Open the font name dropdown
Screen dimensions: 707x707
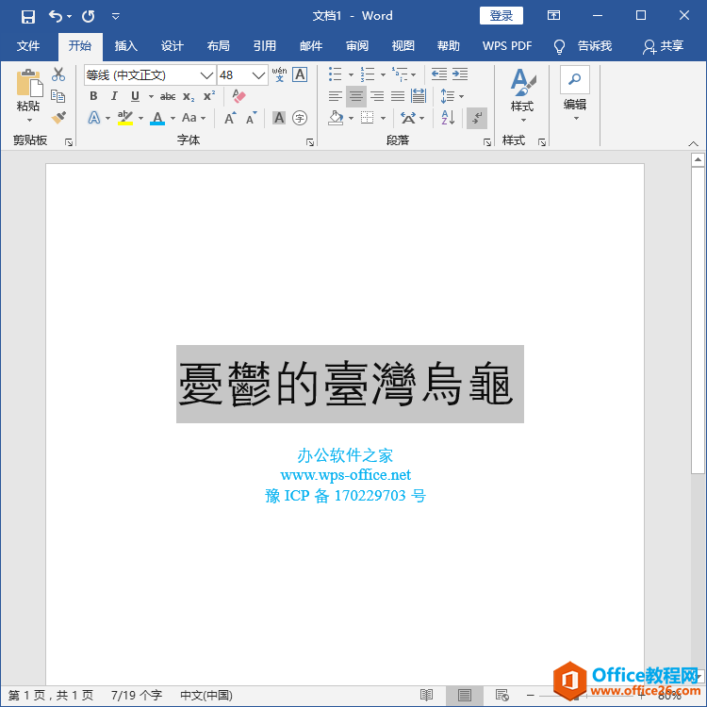[206, 75]
